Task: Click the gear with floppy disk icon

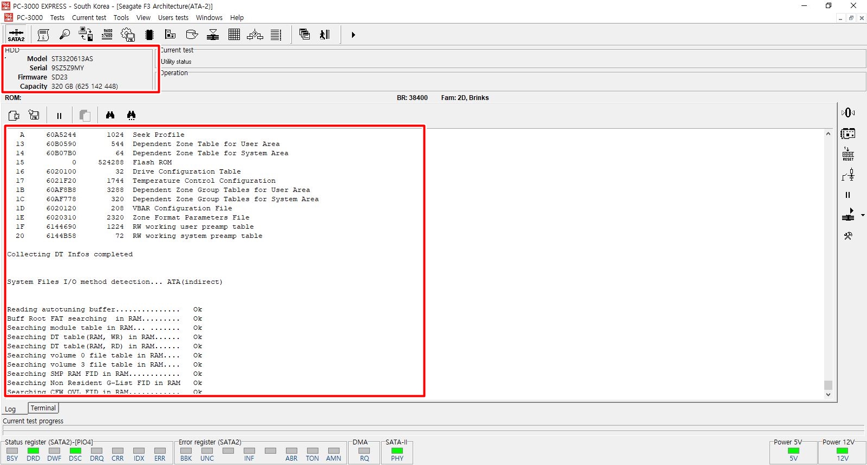Action: tap(128, 35)
